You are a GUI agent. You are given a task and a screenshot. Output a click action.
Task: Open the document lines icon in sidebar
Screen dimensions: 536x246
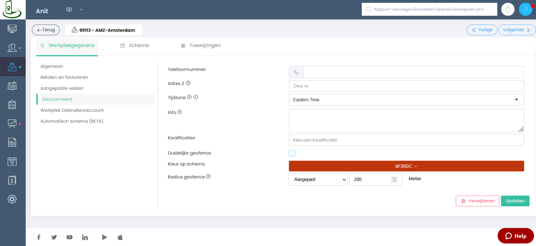(12, 142)
